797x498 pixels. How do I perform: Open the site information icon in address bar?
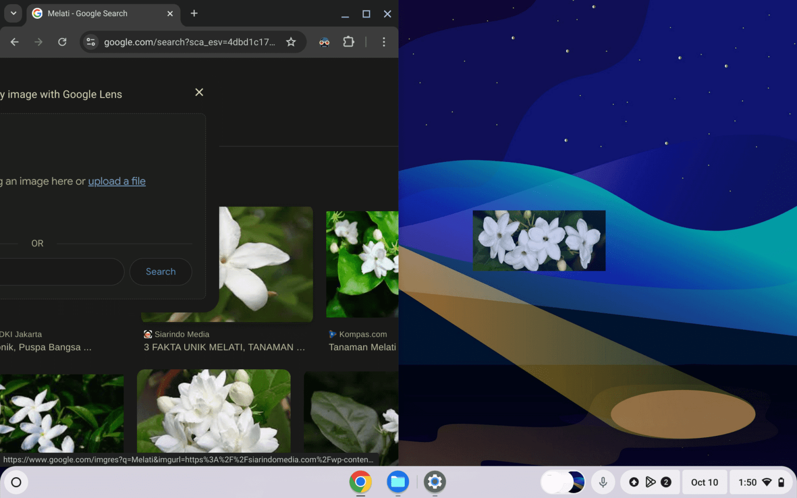tap(90, 42)
